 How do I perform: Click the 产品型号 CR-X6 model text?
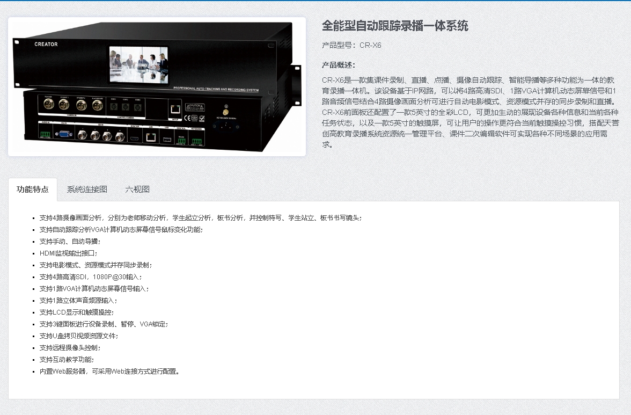(351, 45)
